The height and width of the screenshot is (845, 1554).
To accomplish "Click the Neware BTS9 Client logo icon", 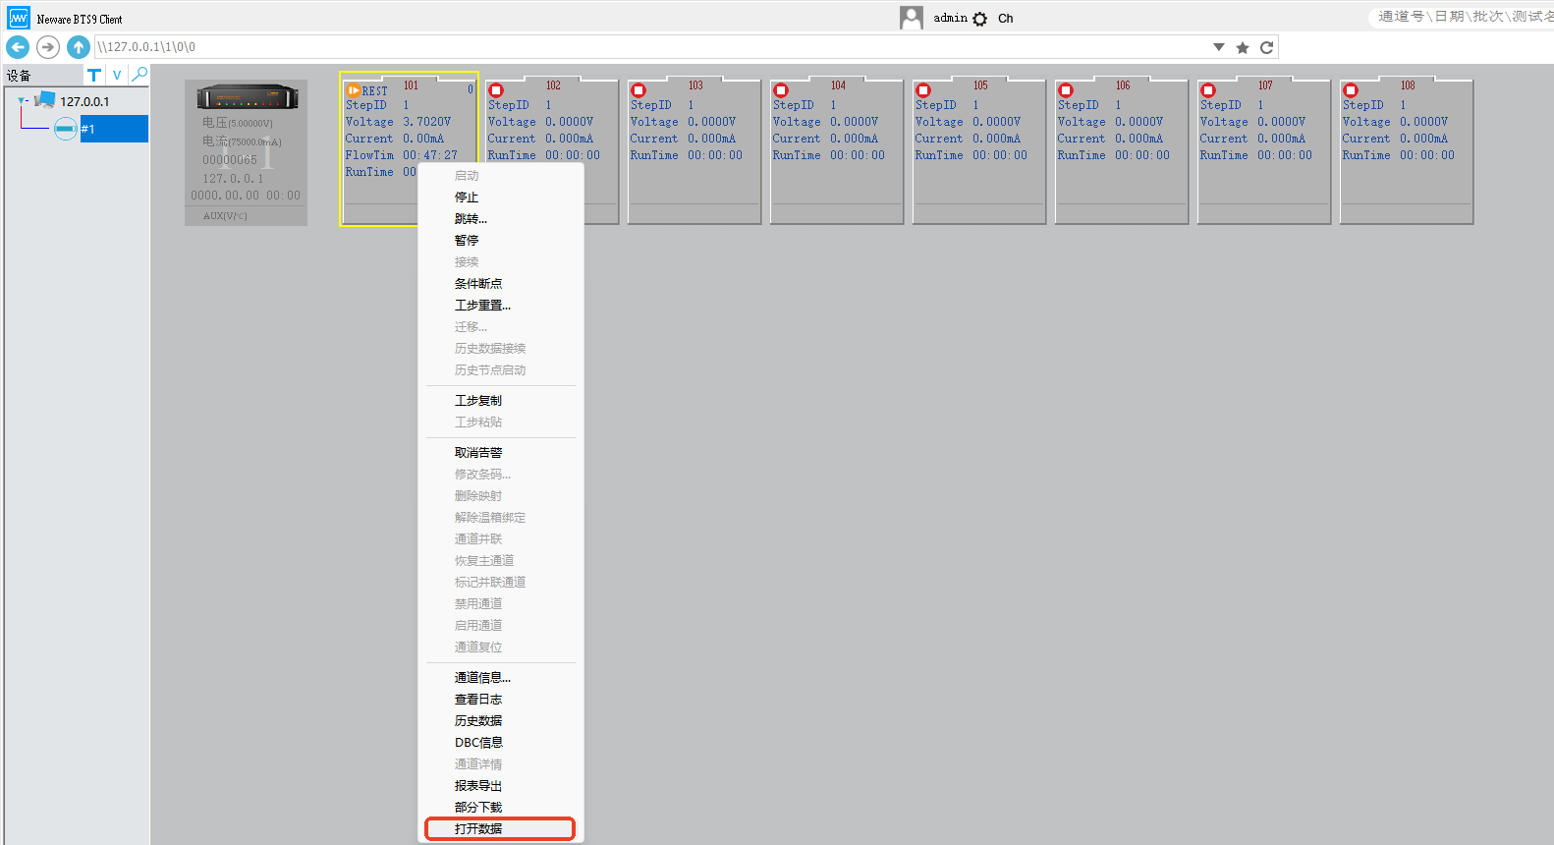I will click(19, 18).
